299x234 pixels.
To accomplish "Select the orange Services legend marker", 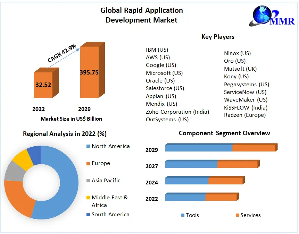I will click(x=237, y=215).
